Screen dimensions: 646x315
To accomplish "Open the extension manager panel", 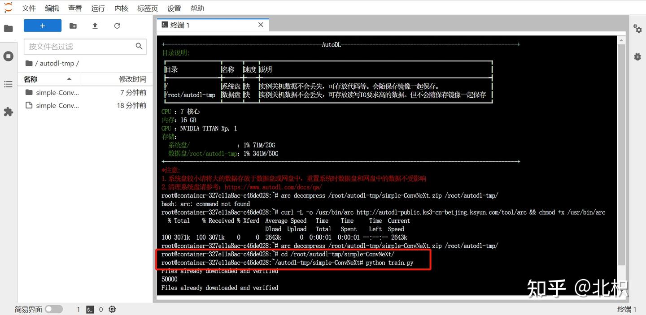I will tap(9, 112).
